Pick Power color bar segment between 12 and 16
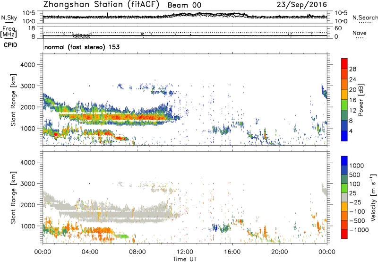The width and height of the screenshot is (378, 262). pyautogui.click(x=344, y=105)
